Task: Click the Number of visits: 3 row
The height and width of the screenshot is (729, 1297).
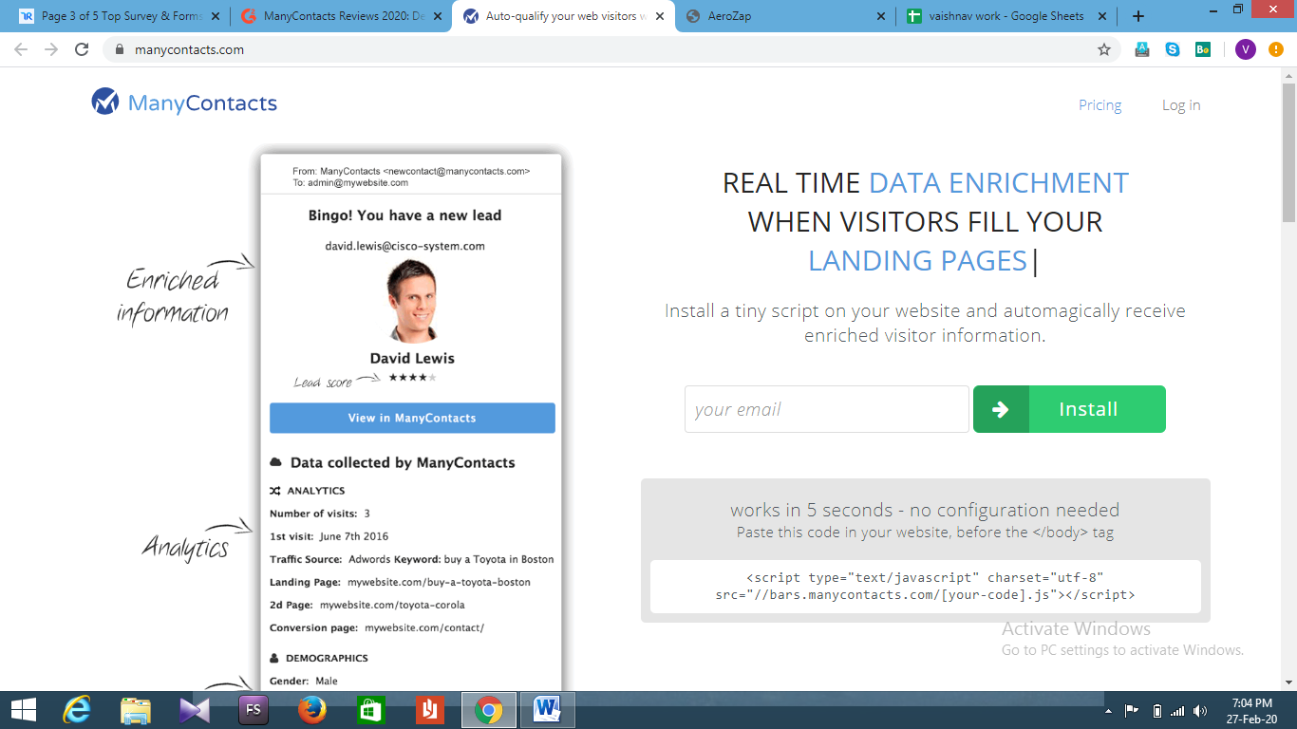Action: tap(319, 514)
